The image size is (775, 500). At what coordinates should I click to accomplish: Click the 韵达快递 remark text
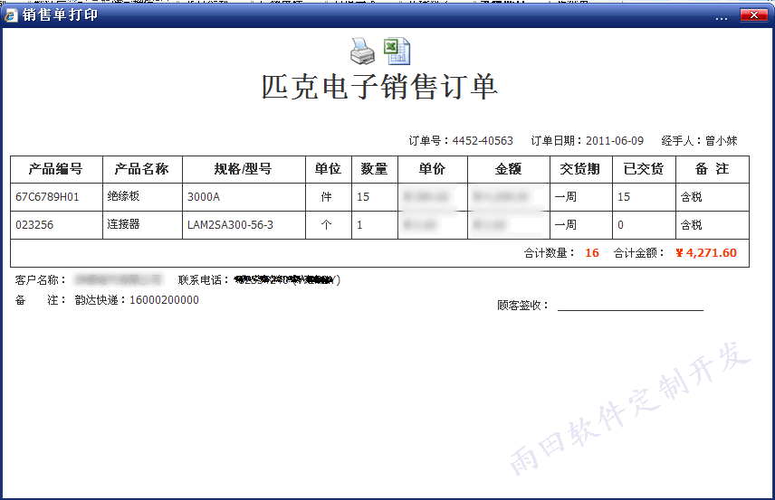point(137,300)
